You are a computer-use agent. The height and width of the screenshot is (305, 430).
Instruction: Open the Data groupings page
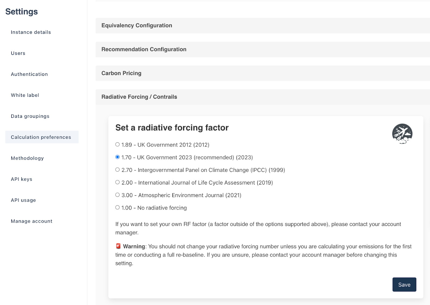pos(30,116)
